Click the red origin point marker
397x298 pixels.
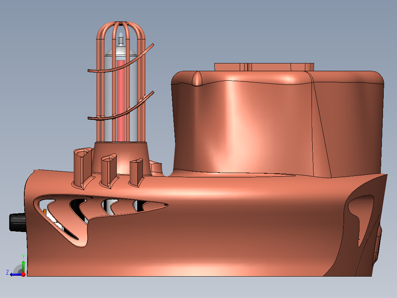23,274
